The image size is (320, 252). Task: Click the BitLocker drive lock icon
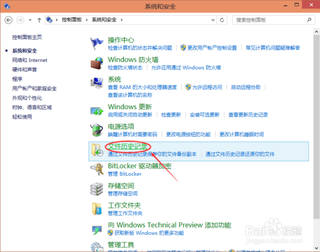point(97,169)
